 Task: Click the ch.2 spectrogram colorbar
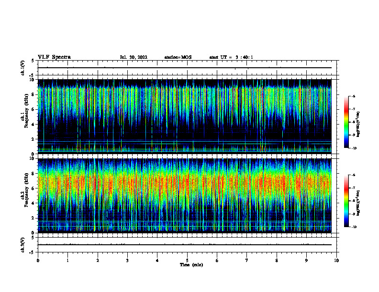pyautogui.click(x=346, y=201)
